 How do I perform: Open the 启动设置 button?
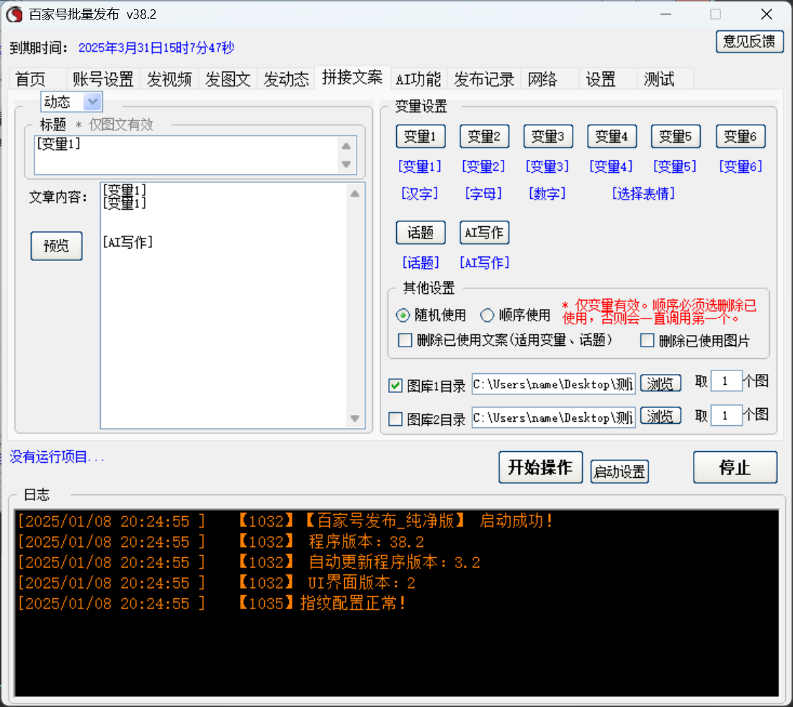pos(619,471)
